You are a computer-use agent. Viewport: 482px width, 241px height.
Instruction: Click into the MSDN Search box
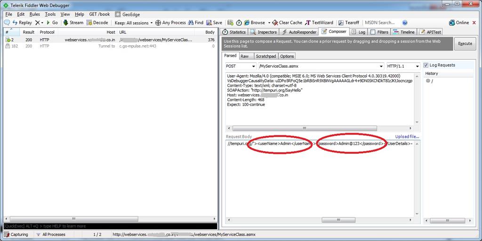click(380, 23)
